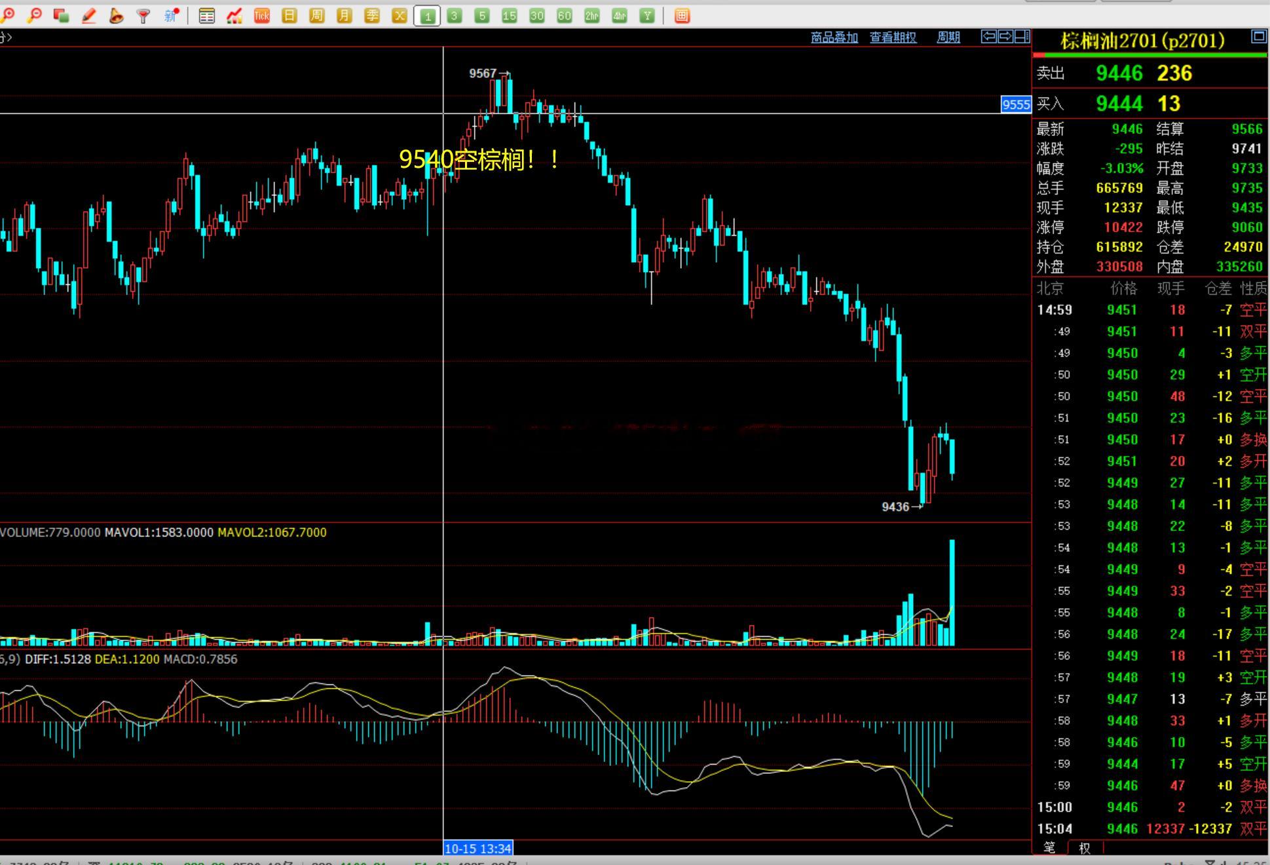Select weekly period 周 button
This screenshot has height=865, width=1270.
coord(317,16)
